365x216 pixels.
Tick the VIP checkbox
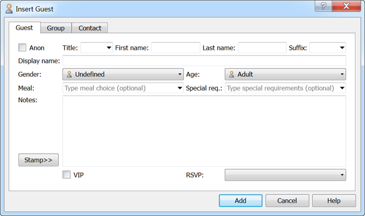coord(66,175)
